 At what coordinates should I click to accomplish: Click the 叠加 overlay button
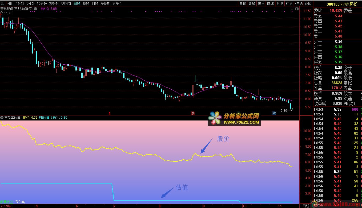[x=252, y=3]
